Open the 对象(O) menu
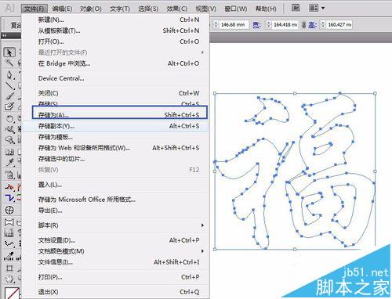Viewport: 392px width, 299px height. pyautogui.click(x=91, y=9)
